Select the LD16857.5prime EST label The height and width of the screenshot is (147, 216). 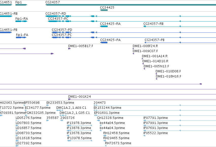[28, 128]
